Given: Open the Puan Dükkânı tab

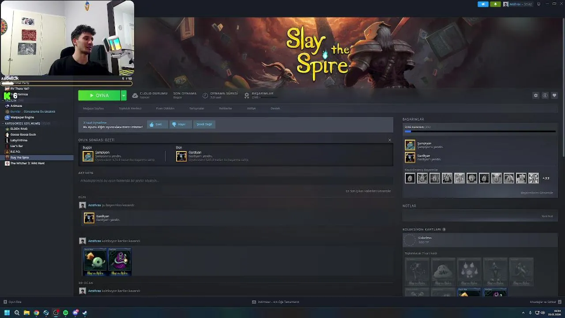Looking at the screenshot, I should 165,108.
